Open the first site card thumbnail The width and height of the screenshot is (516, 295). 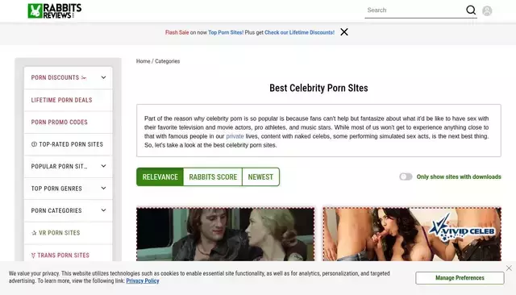pyautogui.click(x=226, y=235)
